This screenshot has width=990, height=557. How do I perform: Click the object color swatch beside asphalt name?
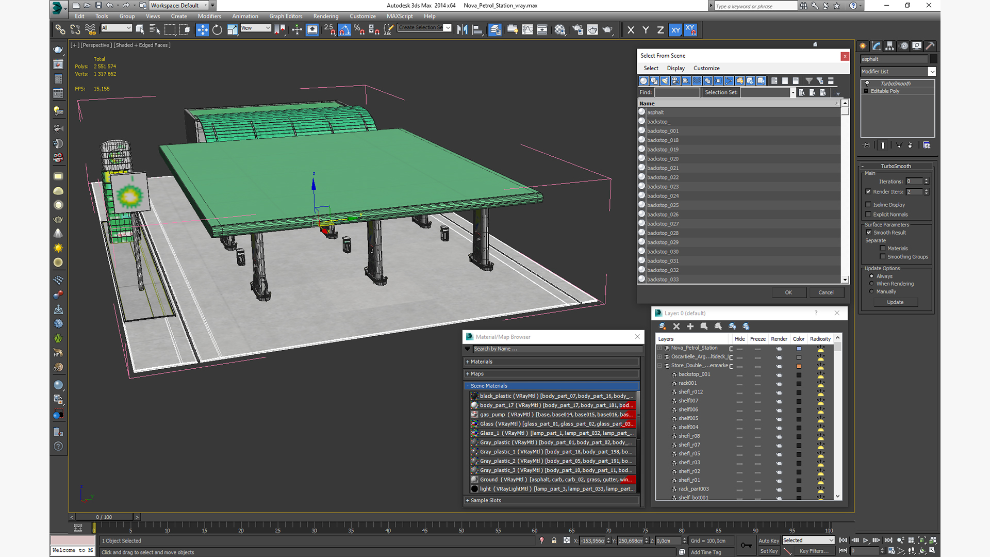point(933,59)
